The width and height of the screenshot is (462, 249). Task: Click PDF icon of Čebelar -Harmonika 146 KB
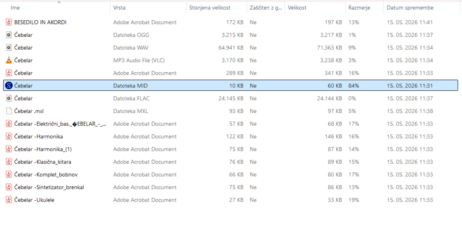pos(9,136)
